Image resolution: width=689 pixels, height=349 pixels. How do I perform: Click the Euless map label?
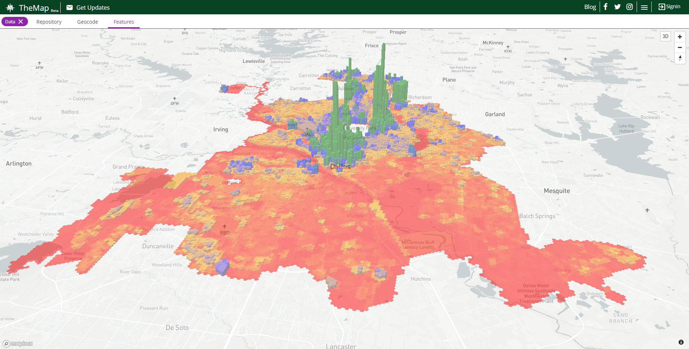pyautogui.click(x=113, y=118)
